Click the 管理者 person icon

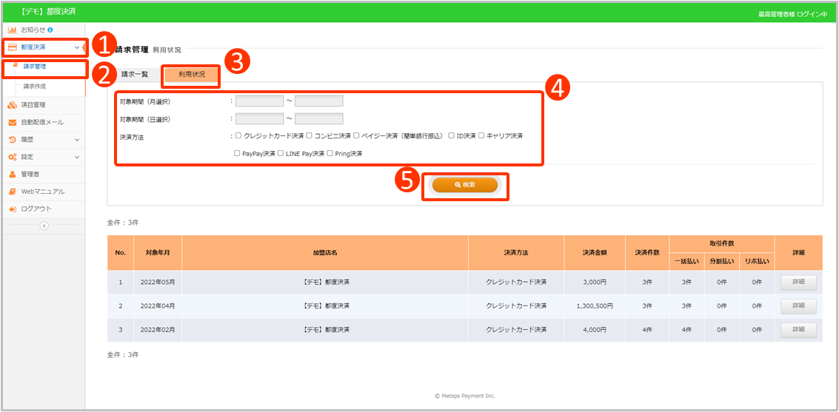point(13,175)
